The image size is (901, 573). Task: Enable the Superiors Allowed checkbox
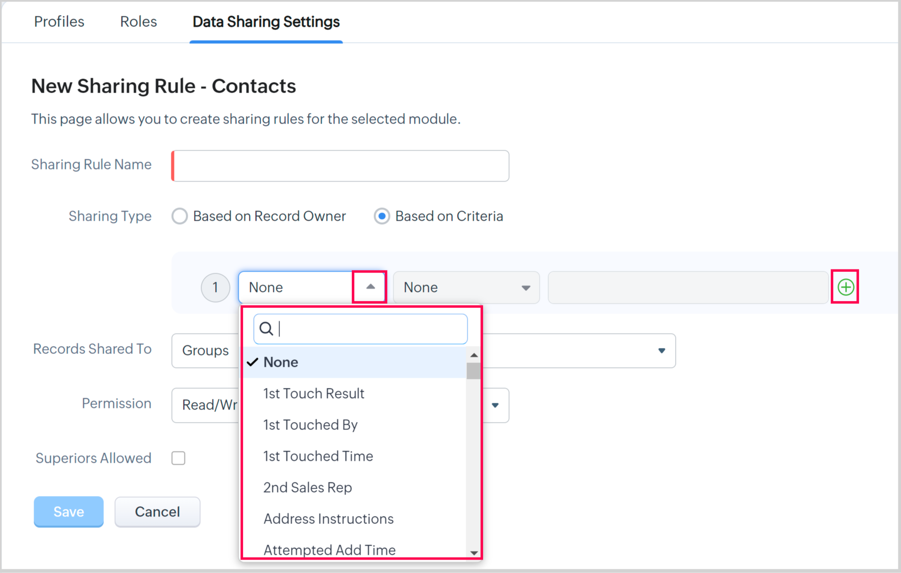click(x=178, y=458)
